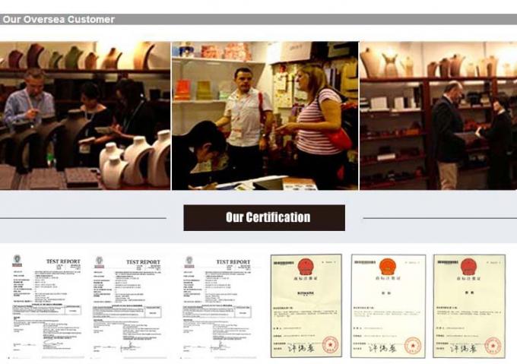The width and height of the screenshot is (517, 364).
Task: Click the red emblem on last certificate
Action: pos(469,267)
